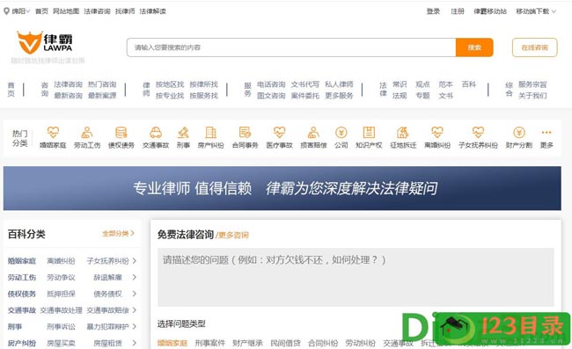
Task: Open 电话咨询 in the 服务 nav group
Action: [271, 84]
